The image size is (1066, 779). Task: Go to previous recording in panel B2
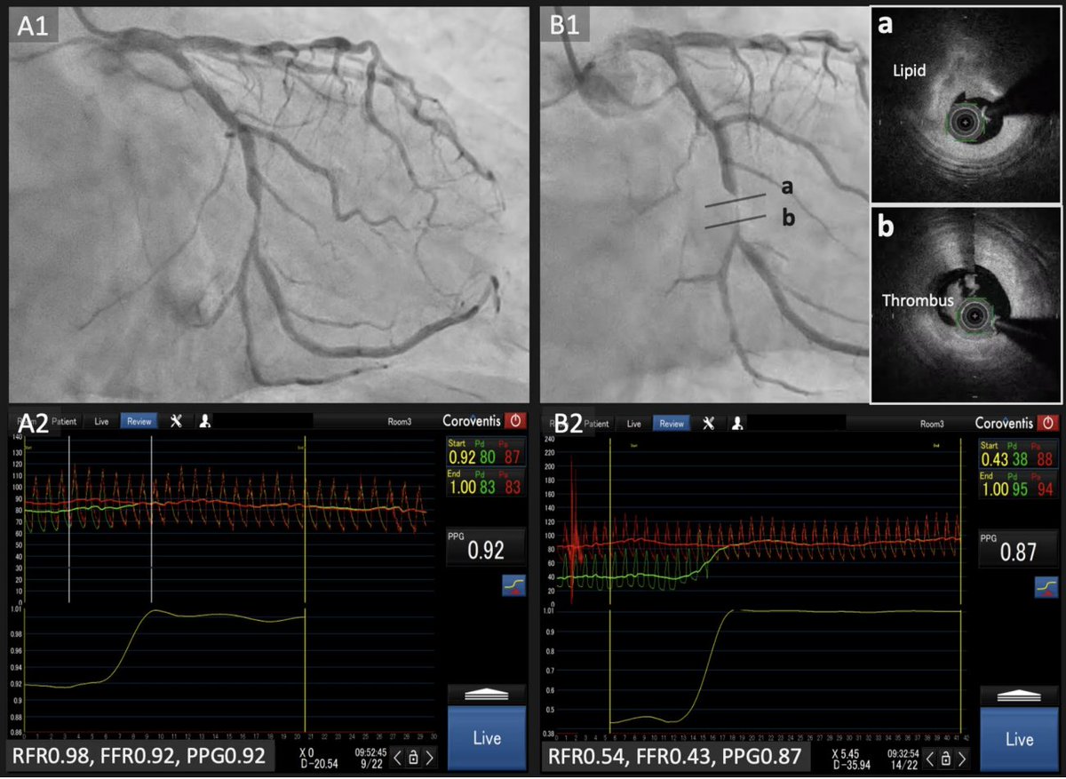(x=932, y=758)
